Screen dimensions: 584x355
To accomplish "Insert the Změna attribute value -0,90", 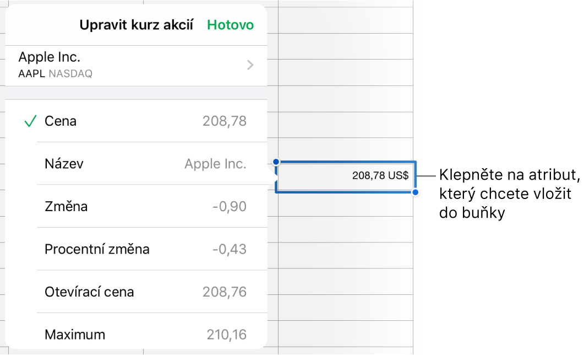I will pyautogui.click(x=138, y=206).
